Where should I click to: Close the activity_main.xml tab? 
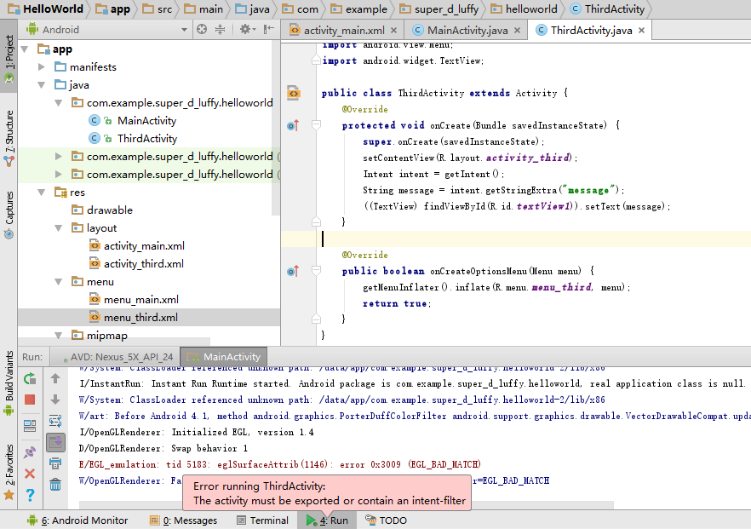[x=393, y=30]
